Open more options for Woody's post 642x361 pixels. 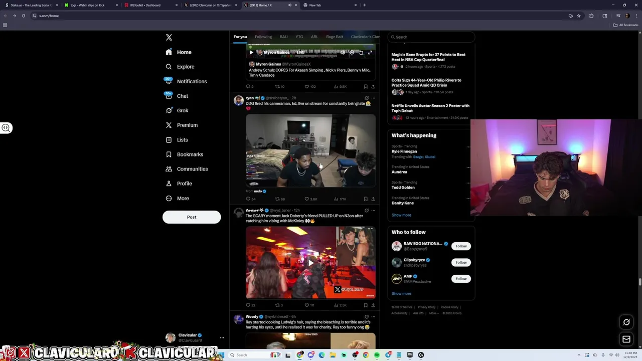coord(373,317)
